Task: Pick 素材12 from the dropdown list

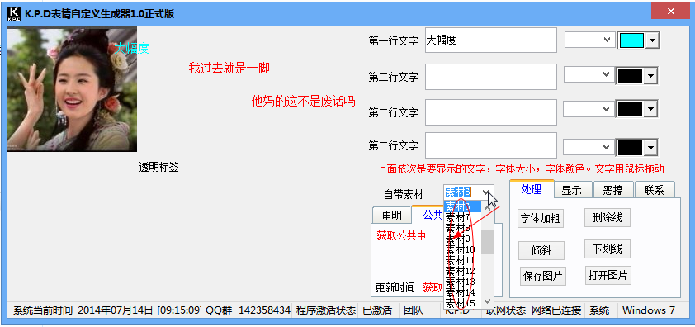Action: click(x=463, y=271)
